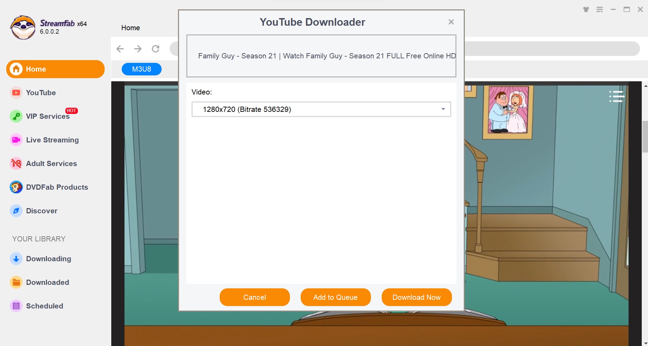The width and height of the screenshot is (648, 346).
Task: Close the YouTube Downloader dialog
Action: (451, 22)
